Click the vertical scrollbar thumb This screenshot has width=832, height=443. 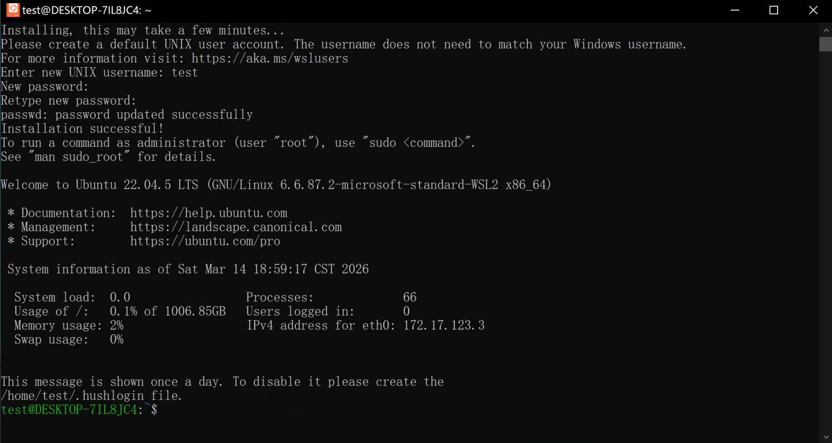[826, 44]
